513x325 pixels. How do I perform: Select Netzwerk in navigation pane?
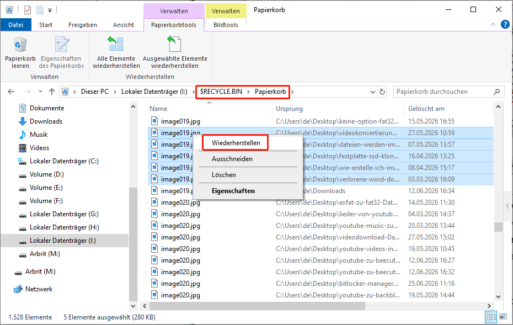39,289
